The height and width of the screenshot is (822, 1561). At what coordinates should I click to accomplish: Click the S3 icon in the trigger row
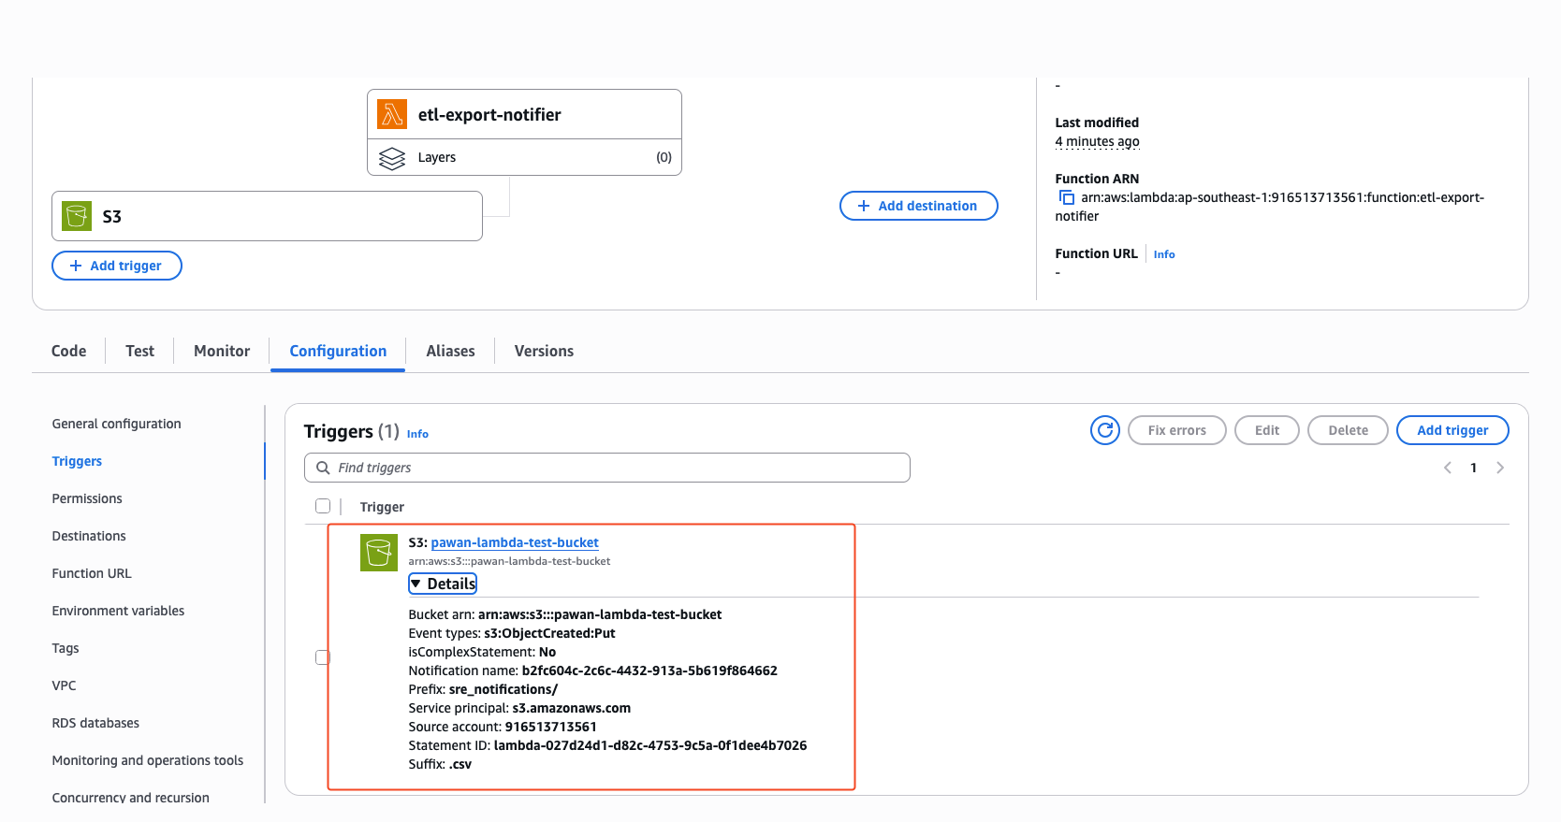click(x=379, y=553)
